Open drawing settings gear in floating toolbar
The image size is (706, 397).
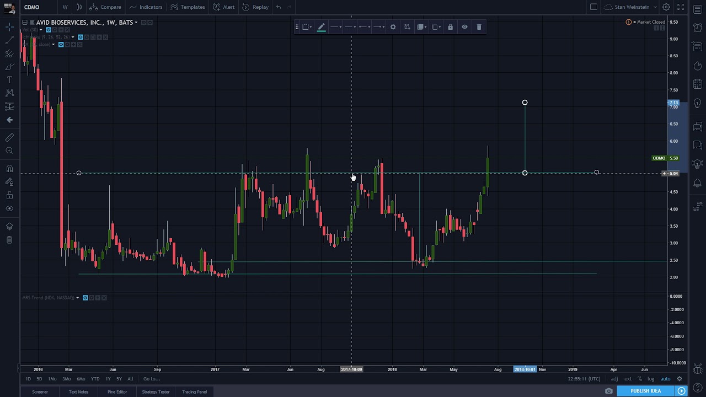(393, 26)
